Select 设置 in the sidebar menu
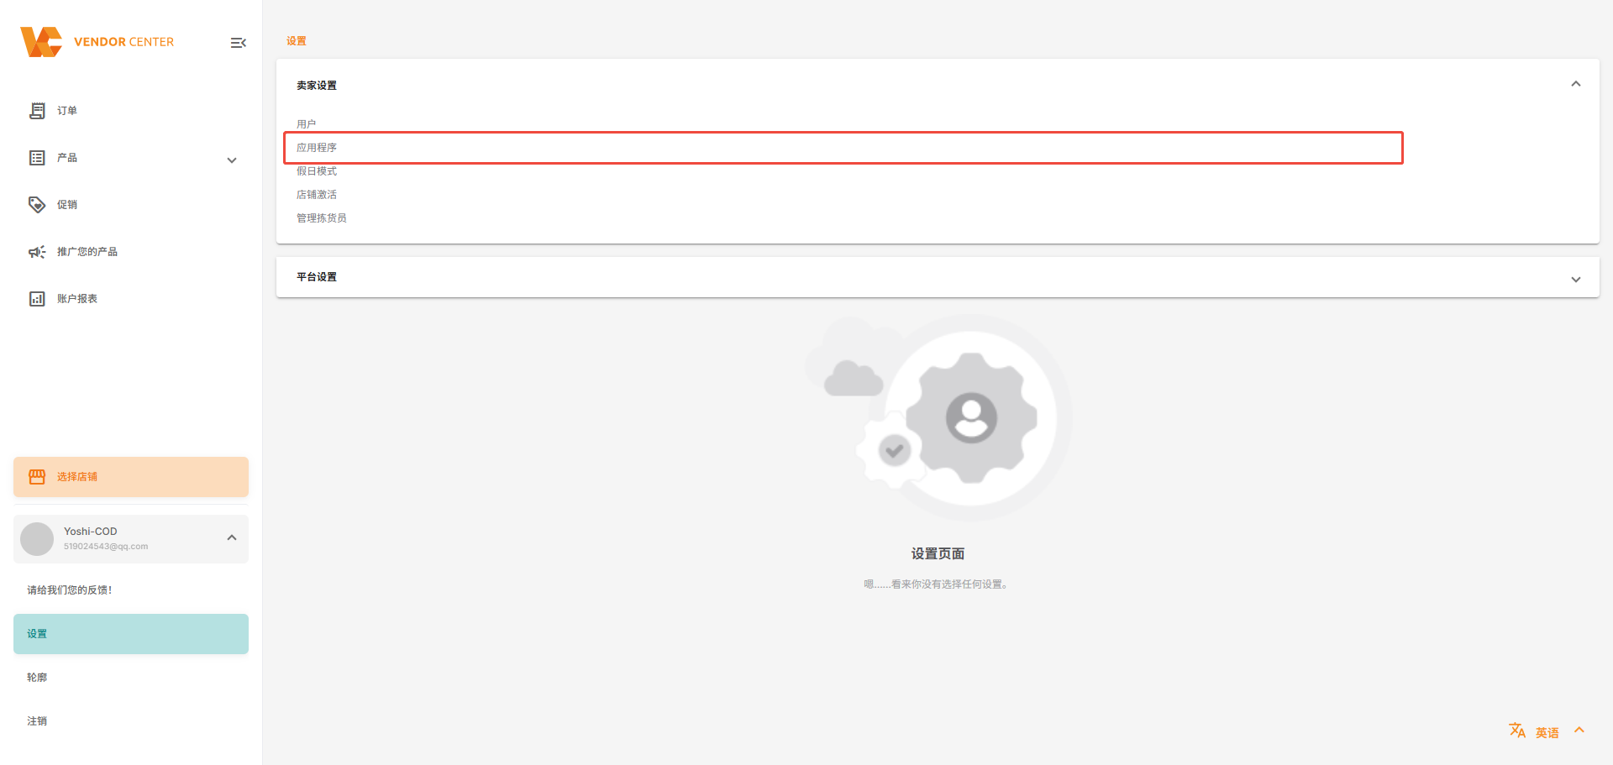The image size is (1613, 765). click(x=131, y=634)
